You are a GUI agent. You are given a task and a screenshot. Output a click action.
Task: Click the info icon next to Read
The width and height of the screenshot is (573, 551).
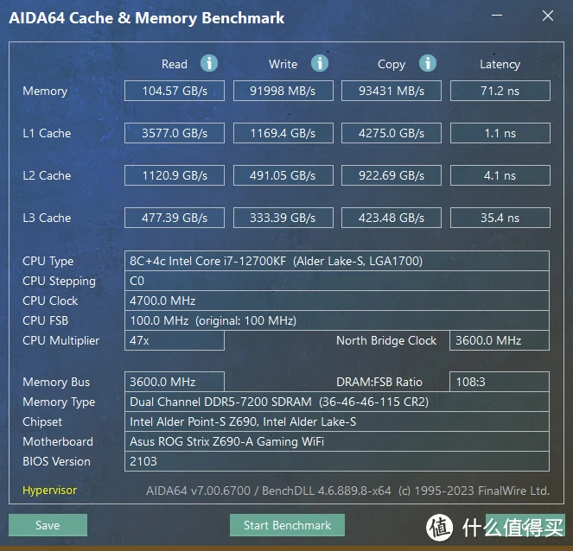pos(209,64)
